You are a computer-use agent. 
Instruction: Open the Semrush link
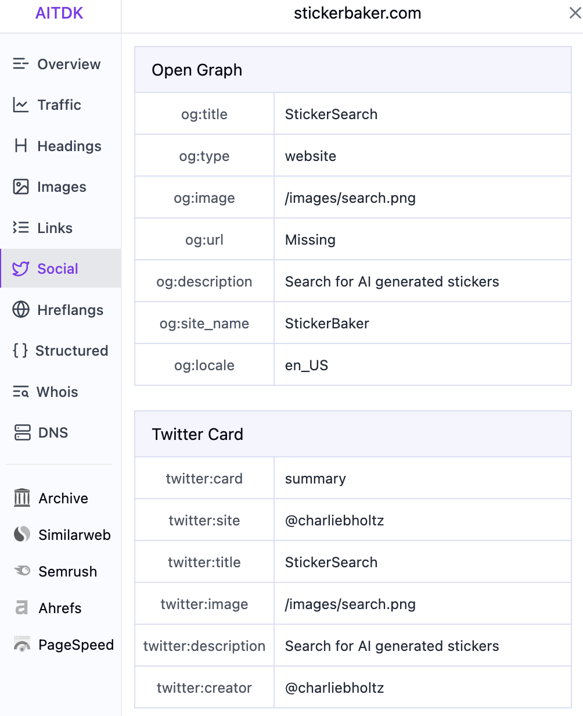coord(67,571)
